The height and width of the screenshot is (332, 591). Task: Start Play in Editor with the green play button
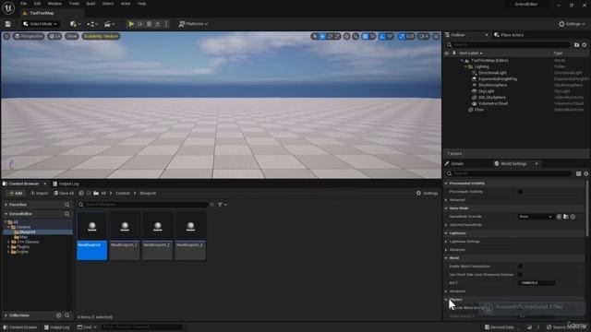coord(131,24)
